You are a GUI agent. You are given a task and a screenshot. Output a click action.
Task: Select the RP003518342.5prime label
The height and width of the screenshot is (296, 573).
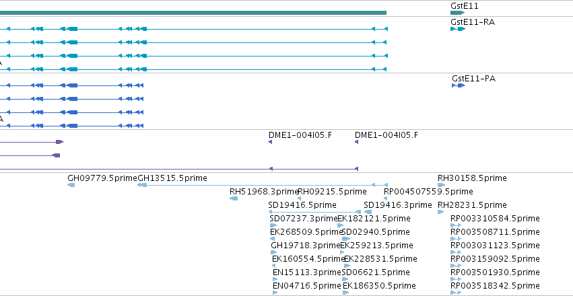[495, 286]
